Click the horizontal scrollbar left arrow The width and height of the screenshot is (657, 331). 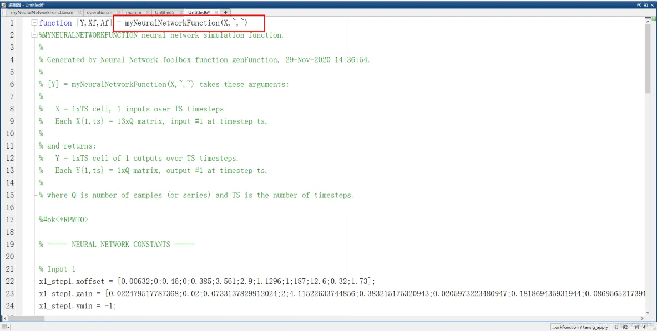click(5, 319)
